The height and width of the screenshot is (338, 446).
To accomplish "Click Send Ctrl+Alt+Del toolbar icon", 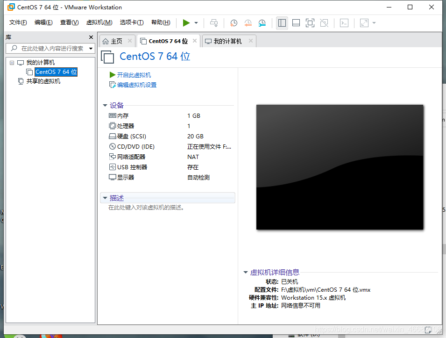I will click(214, 23).
